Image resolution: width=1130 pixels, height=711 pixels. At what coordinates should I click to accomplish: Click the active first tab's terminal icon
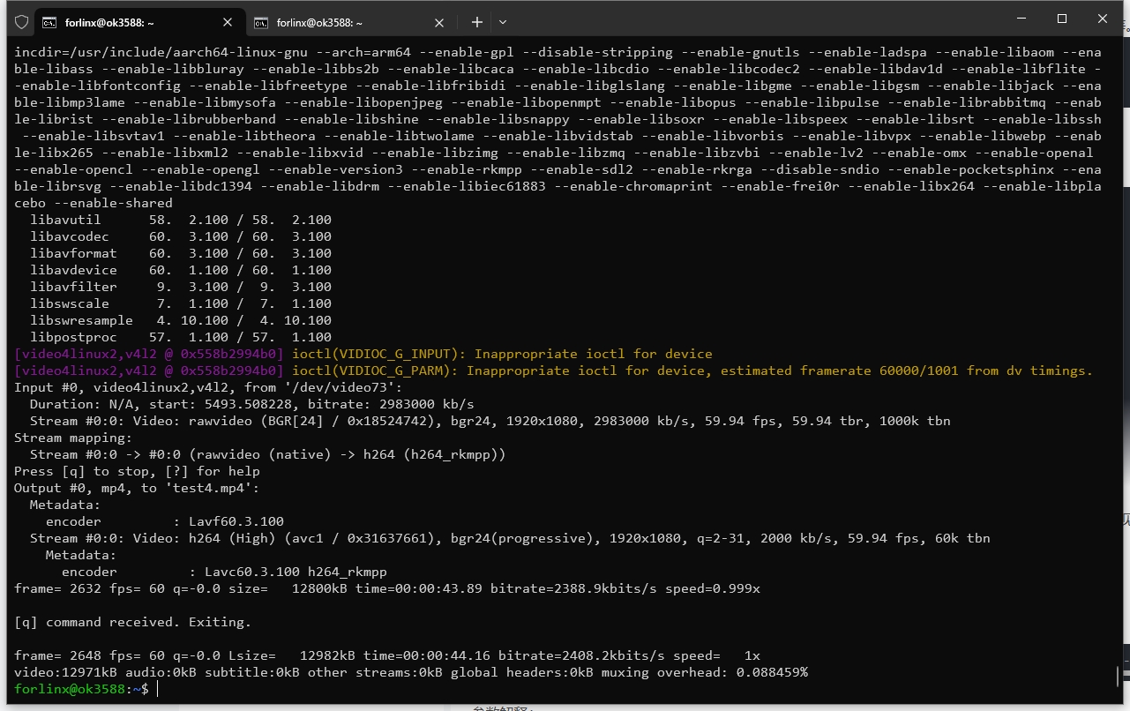(x=50, y=22)
